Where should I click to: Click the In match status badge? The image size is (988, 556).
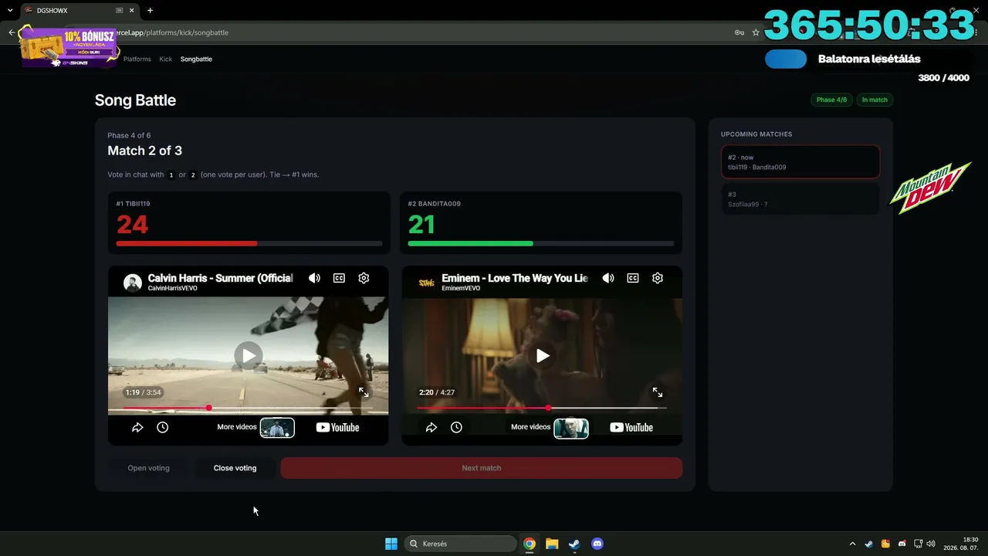tap(875, 100)
